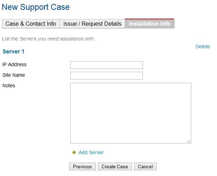Click the Notes label
Viewport: 217px width, 176px height.
tap(9, 86)
